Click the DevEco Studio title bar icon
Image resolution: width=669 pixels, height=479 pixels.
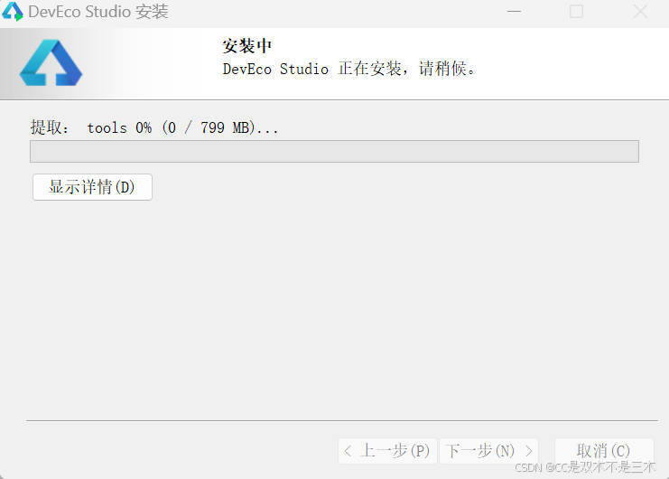pyautogui.click(x=13, y=12)
